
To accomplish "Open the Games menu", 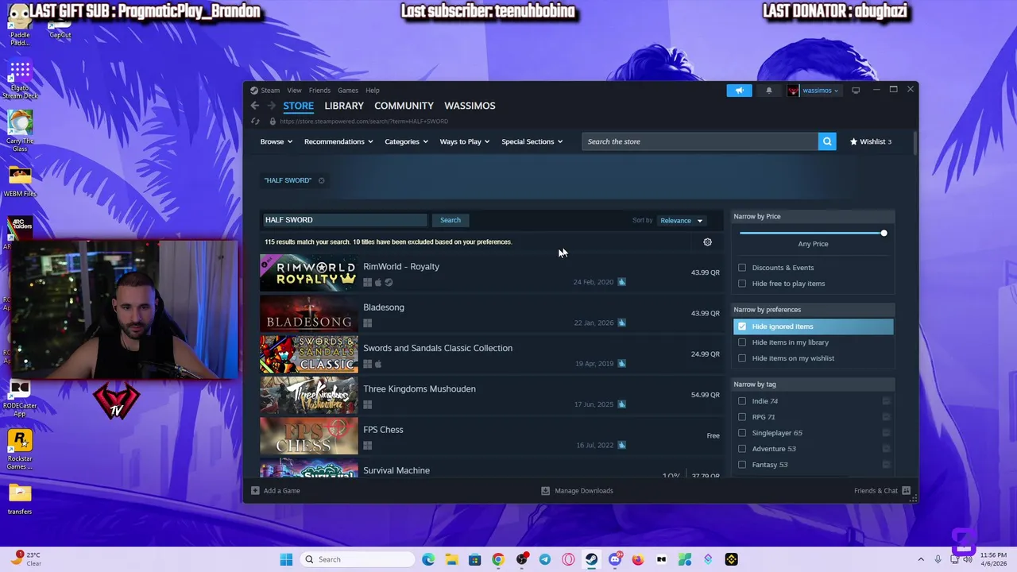I will (347, 91).
